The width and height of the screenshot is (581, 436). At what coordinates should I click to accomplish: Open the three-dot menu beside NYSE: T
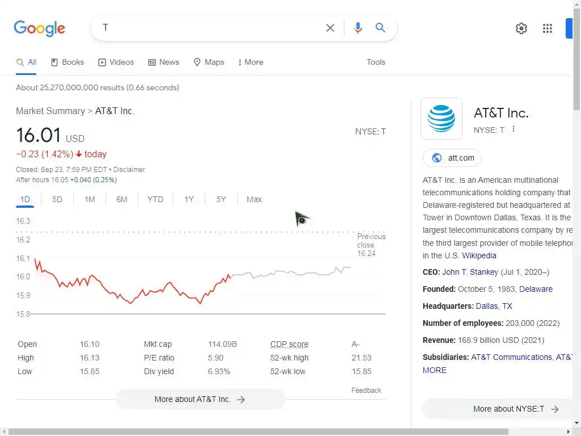[x=513, y=129]
